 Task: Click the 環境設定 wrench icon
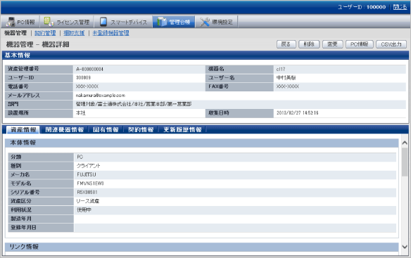(x=205, y=22)
